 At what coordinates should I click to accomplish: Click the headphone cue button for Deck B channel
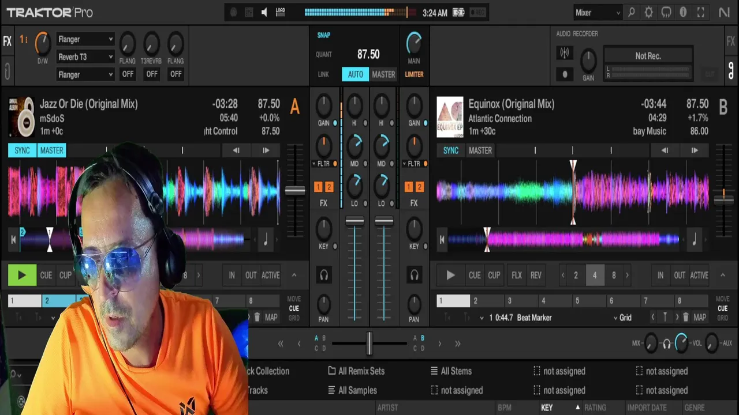click(414, 276)
